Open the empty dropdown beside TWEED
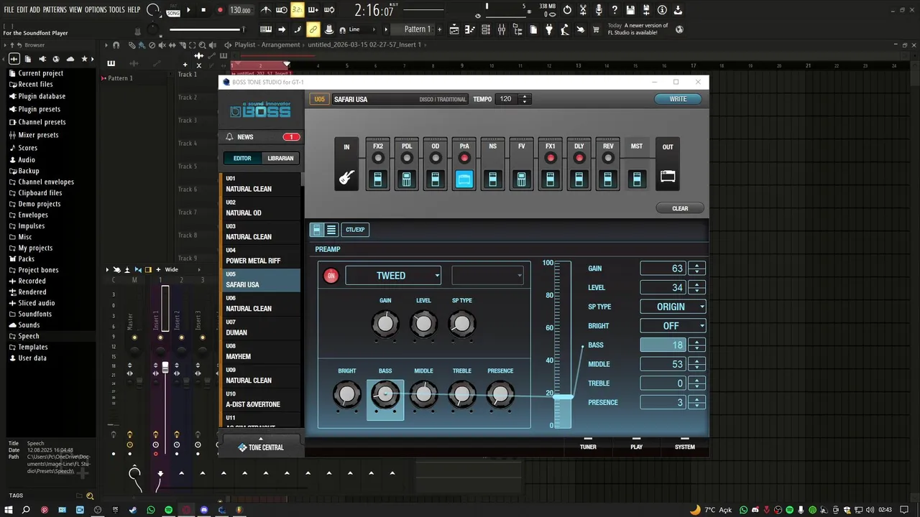The image size is (920, 517). 487,276
